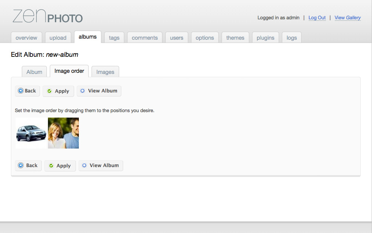Viewport: 372px width, 233px height.
Task: Switch to the Images sub-tab
Action: pos(105,72)
